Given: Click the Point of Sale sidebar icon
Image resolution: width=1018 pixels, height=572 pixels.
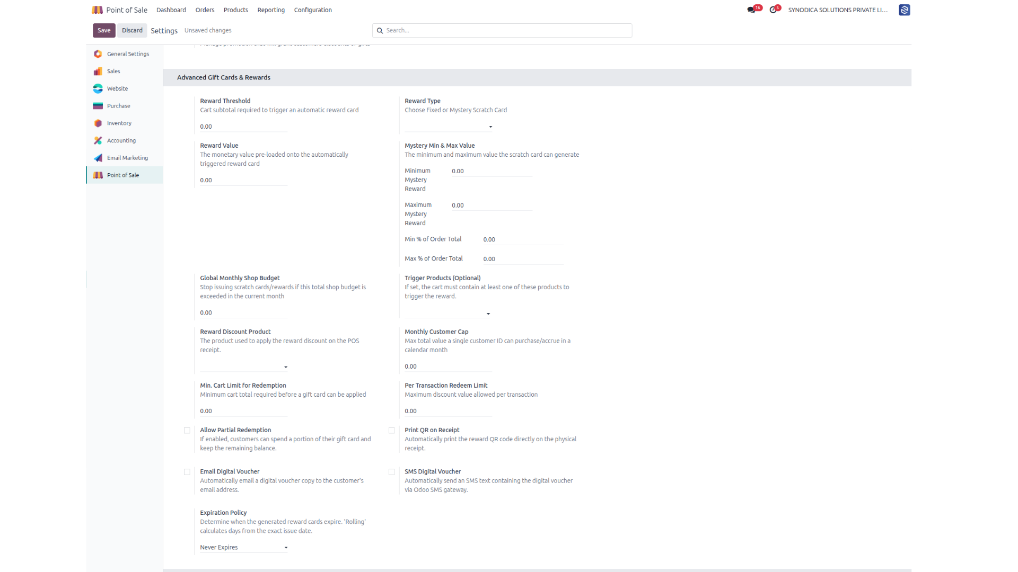Looking at the screenshot, I should [x=98, y=175].
